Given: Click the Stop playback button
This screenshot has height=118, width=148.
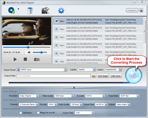Looking at the screenshot, I should [25, 59].
